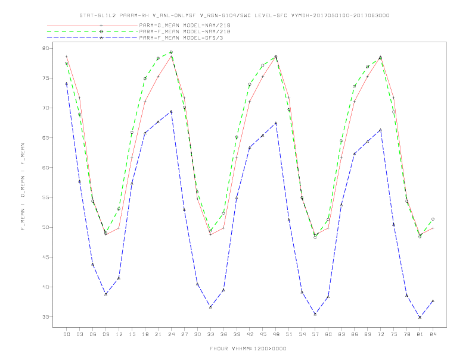The height and width of the screenshot is (364, 472).
Task: Click y-axis tick label 70
Action: tap(45, 108)
